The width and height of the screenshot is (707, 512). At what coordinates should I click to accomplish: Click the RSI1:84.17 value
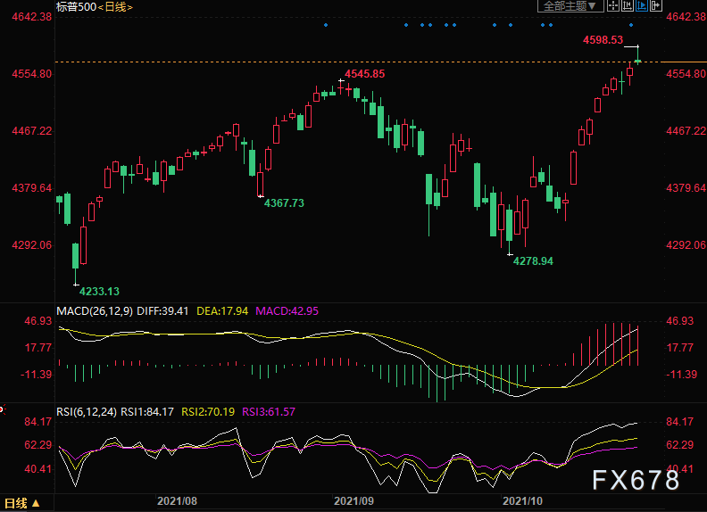147,412
